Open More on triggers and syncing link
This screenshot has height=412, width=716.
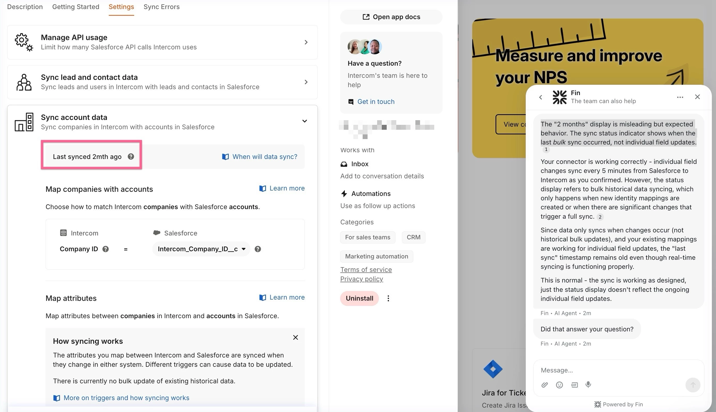coord(121,398)
